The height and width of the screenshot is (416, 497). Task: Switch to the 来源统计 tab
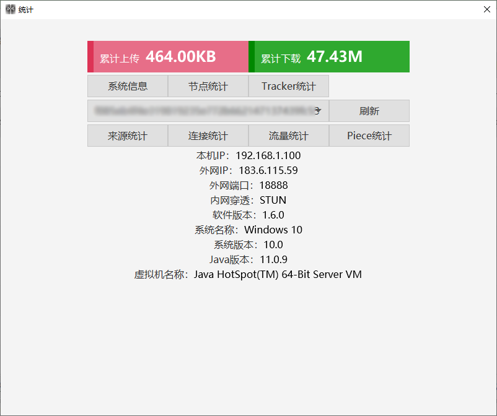click(127, 135)
